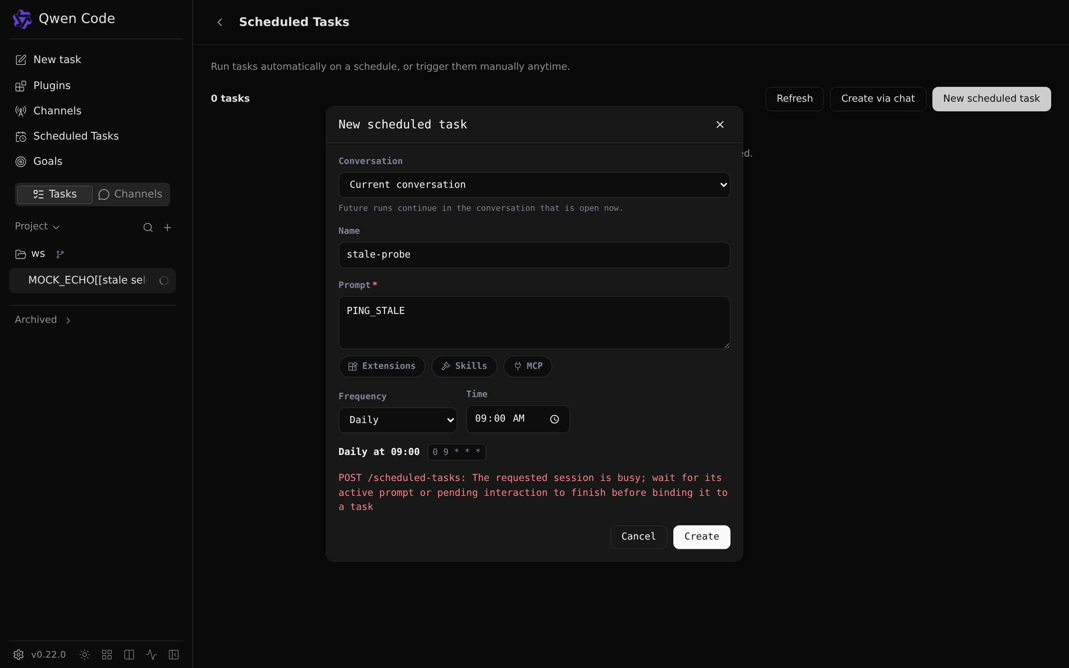1069x668 pixels.
Task: Switch to the Channels tab in sidebar toggle
Action: pos(130,194)
